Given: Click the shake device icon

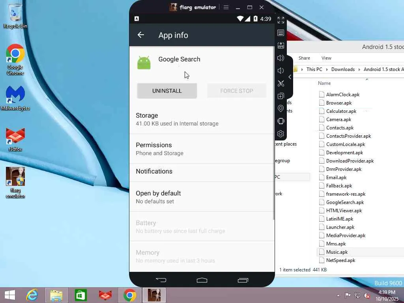Looking at the screenshot, I should point(281,121).
